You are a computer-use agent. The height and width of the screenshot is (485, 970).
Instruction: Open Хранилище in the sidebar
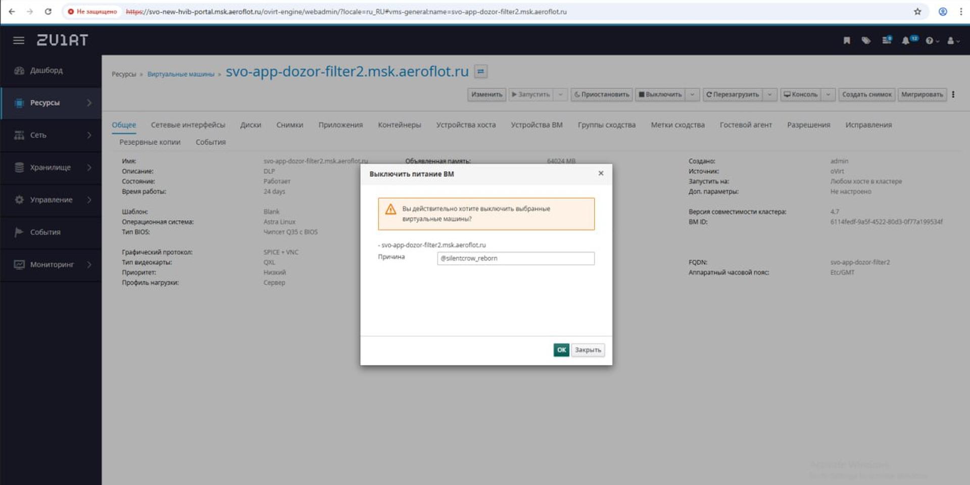coord(51,167)
